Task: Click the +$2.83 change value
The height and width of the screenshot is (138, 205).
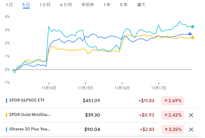Action: (x=147, y=129)
